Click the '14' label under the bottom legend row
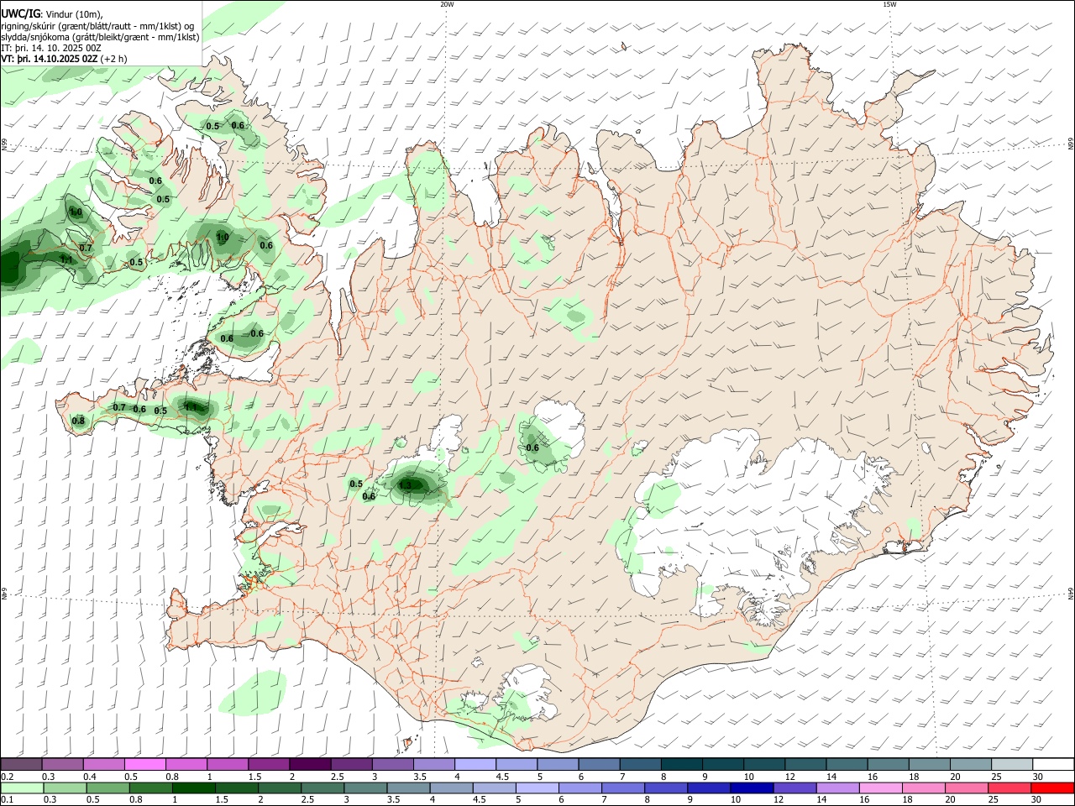The image size is (1075, 806). pos(822,800)
